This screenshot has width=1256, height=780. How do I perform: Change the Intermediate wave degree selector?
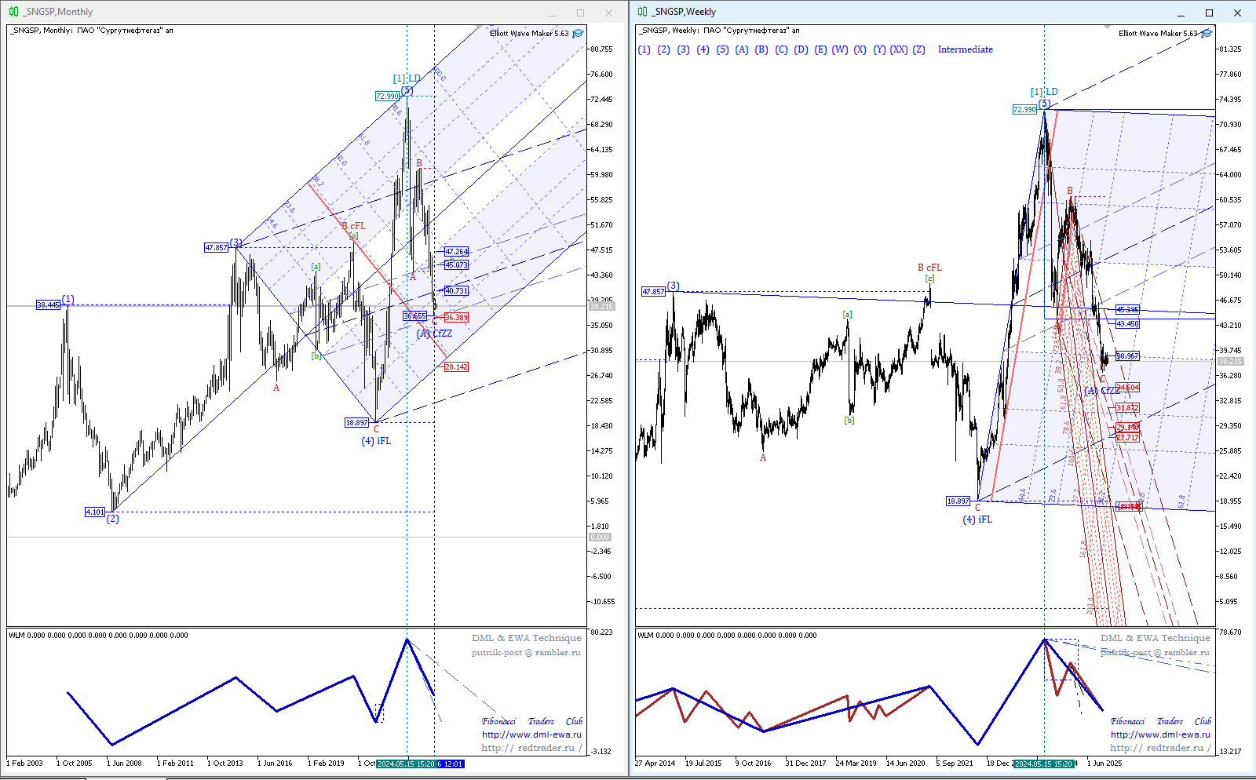(x=965, y=49)
